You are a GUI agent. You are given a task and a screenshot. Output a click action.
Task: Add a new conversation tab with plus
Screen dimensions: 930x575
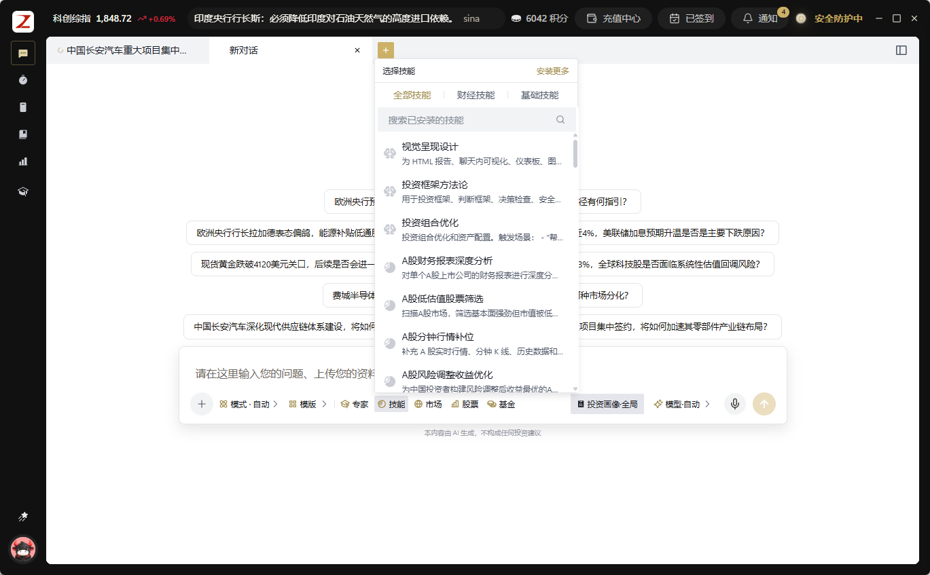386,50
